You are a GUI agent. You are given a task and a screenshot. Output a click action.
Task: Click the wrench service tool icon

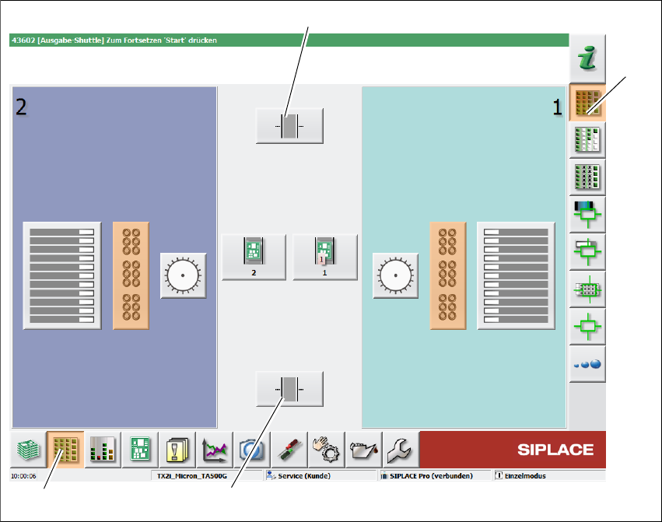(401, 450)
